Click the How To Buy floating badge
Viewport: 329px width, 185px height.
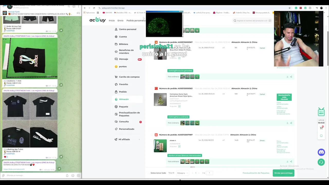coord(321,112)
